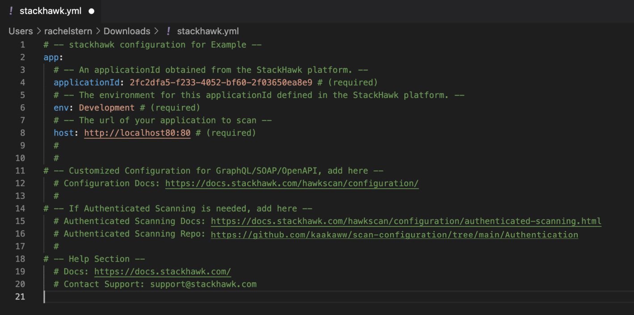
Task: Click the 'An applicationId obtained from the StackHawk platform' comment
Action: [211, 70]
